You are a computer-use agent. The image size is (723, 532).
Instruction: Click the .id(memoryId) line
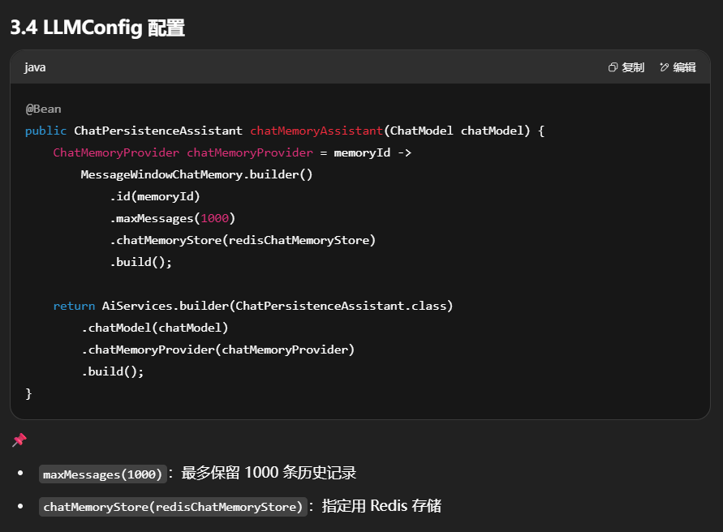click(x=155, y=196)
